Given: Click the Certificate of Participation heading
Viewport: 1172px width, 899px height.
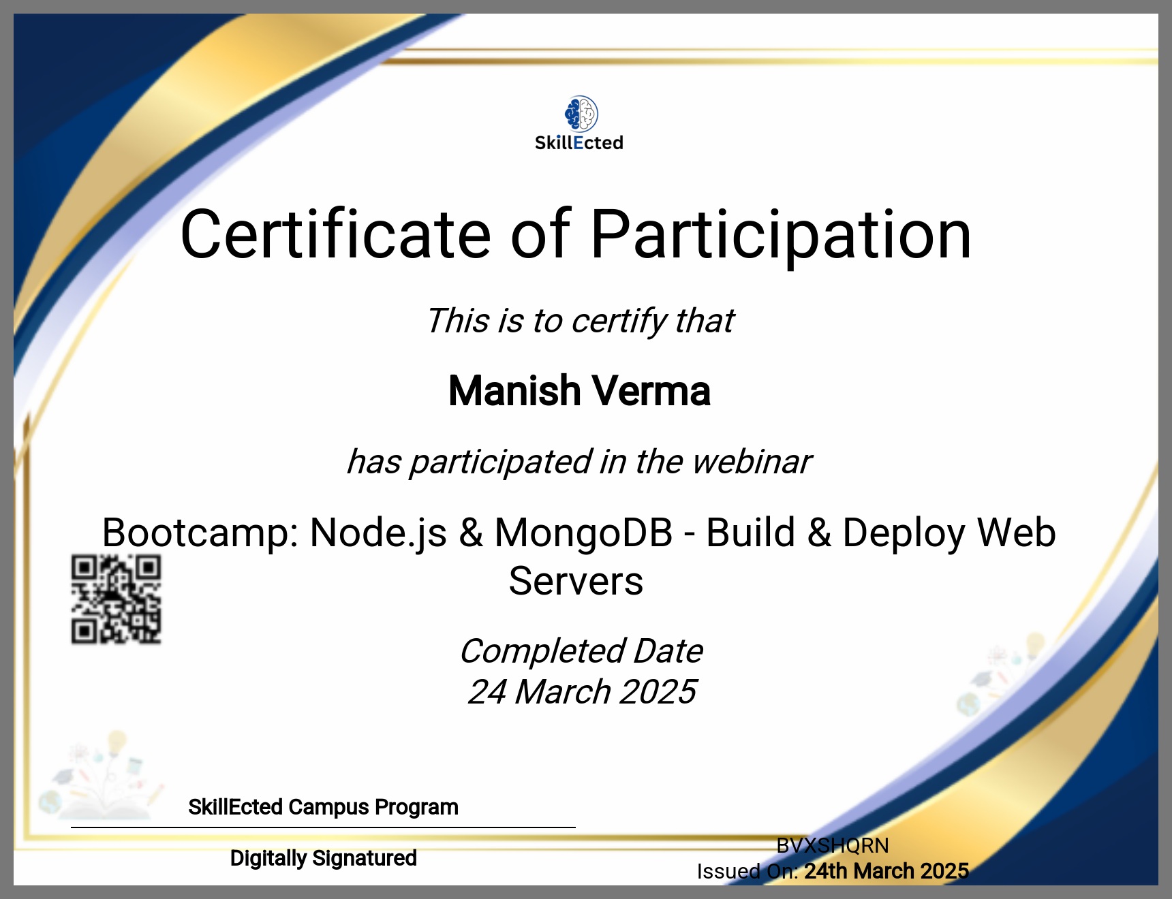Looking at the screenshot, I should pos(578,235).
